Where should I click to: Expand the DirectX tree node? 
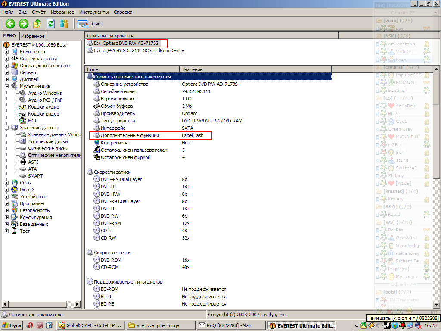coord(6,190)
